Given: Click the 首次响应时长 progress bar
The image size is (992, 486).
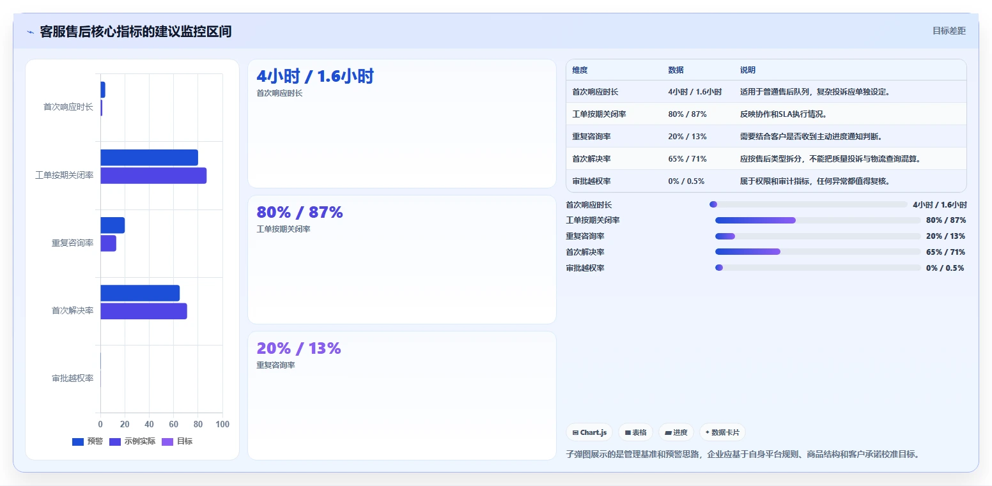Looking at the screenshot, I should 809,204.
